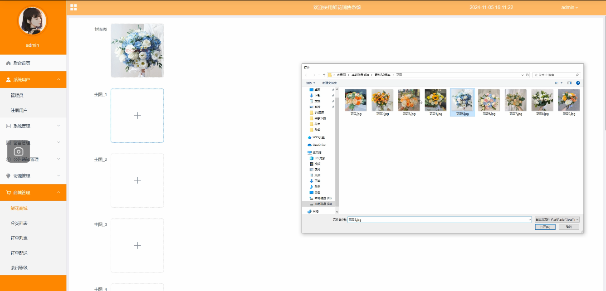Click the 打开(O) button
Screen dimensions: 606x291
pyautogui.click(x=545, y=227)
